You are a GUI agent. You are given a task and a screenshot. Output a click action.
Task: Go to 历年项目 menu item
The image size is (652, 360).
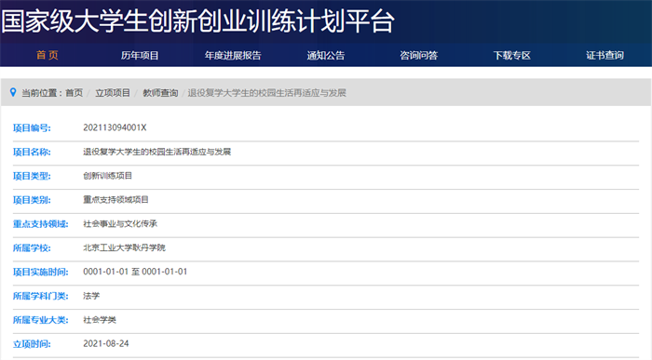coord(140,55)
